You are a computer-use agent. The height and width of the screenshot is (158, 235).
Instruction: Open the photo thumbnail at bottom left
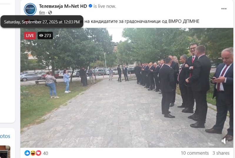pyautogui.click(x=5, y=152)
